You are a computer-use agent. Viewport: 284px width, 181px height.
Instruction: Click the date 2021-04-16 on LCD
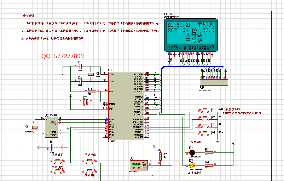coord(182,30)
